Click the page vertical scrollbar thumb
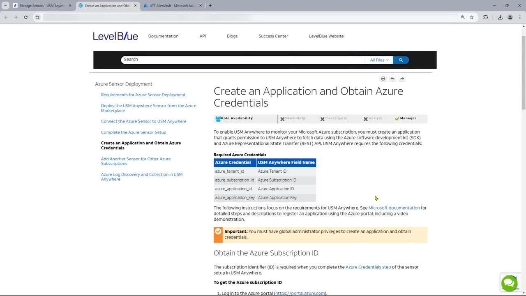The height and width of the screenshot is (296, 526). click(523, 73)
